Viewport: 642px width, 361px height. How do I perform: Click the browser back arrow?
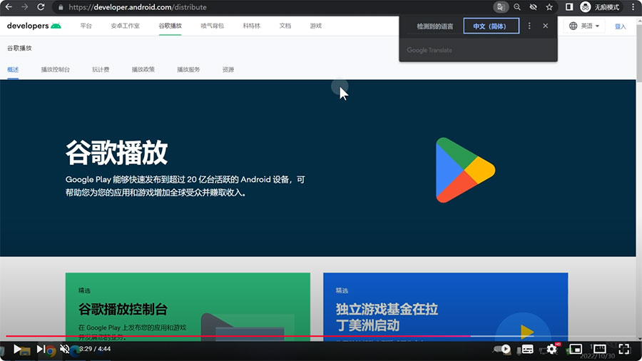click(x=9, y=7)
